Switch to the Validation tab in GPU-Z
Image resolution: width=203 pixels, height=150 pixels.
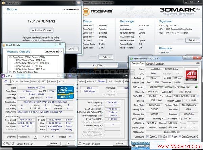[160, 64]
